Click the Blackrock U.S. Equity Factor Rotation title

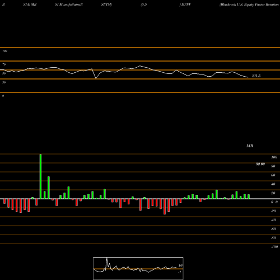[249, 4]
